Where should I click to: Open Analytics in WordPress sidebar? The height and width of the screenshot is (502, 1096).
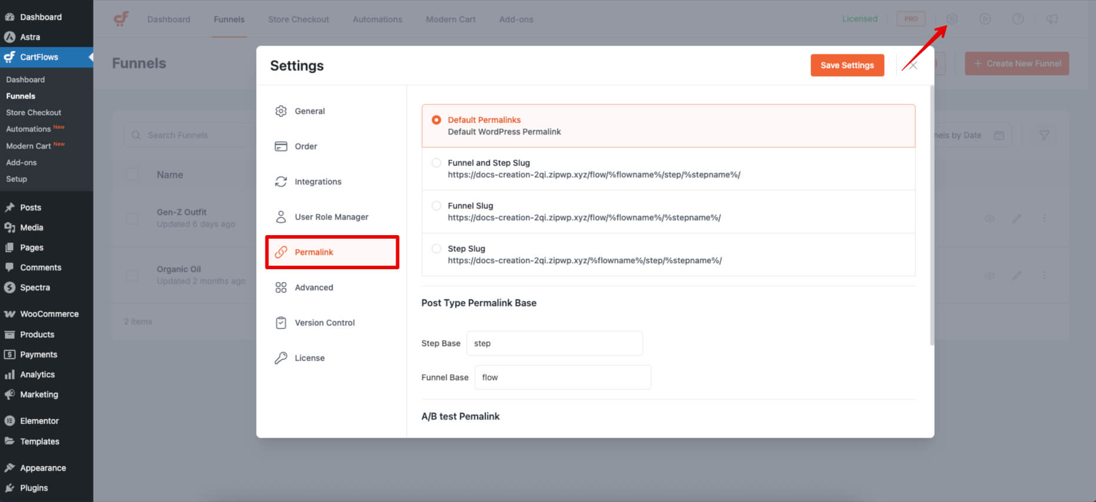tap(37, 374)
